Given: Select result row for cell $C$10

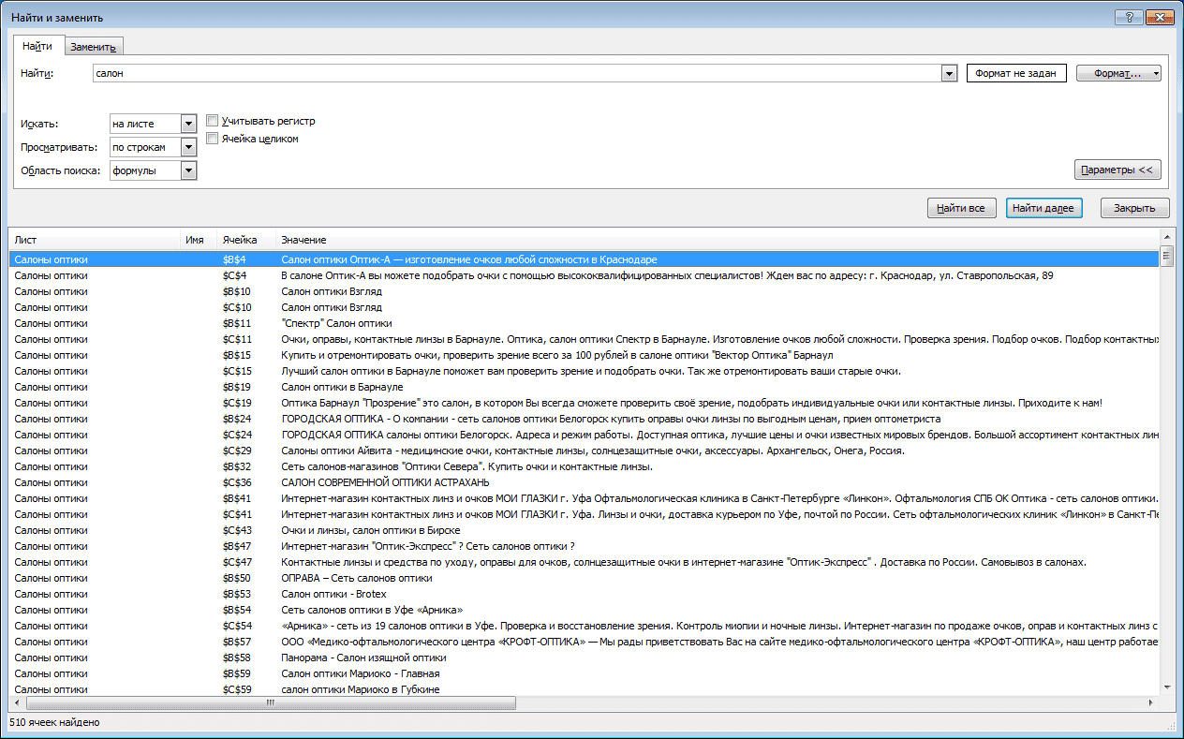Looking at the screenshot, I should [585, 307].
